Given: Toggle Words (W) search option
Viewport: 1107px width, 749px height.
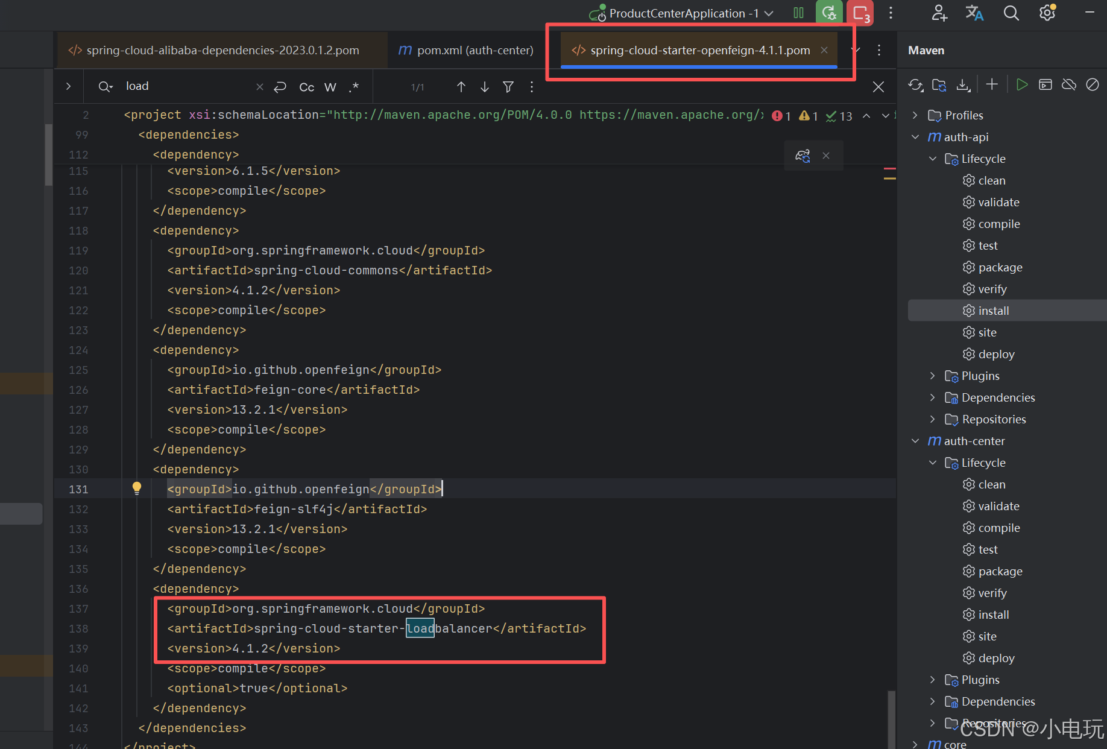Looking at the screenshot, I should 330,87.
